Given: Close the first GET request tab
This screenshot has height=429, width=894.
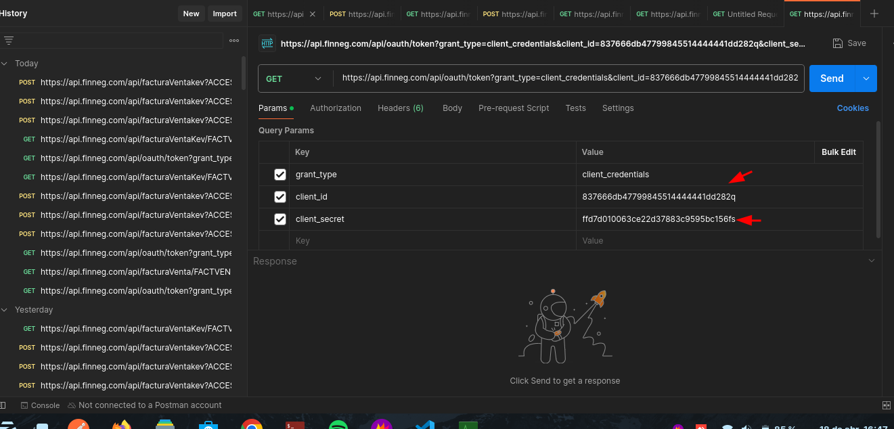Looking at the screenshot, I should click(x=312, y=14).
